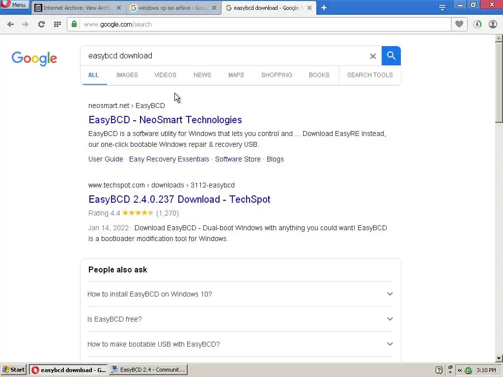This screenshot has width=503, height=377.
Task: Click the page scroll down arrow
Action: (499, 358)
